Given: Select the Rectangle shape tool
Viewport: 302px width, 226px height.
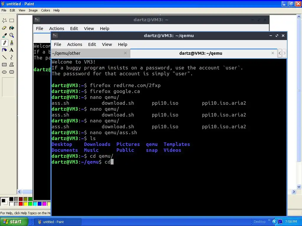Looking at the screenshot, I should pos(4,64).
